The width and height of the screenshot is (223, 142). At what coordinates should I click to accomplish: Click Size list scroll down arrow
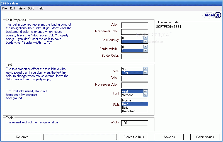145,73
